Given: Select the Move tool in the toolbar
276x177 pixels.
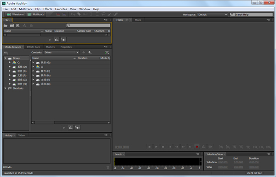Looking at the screenshot, I should pyautogui.click(x=73, y=14).
